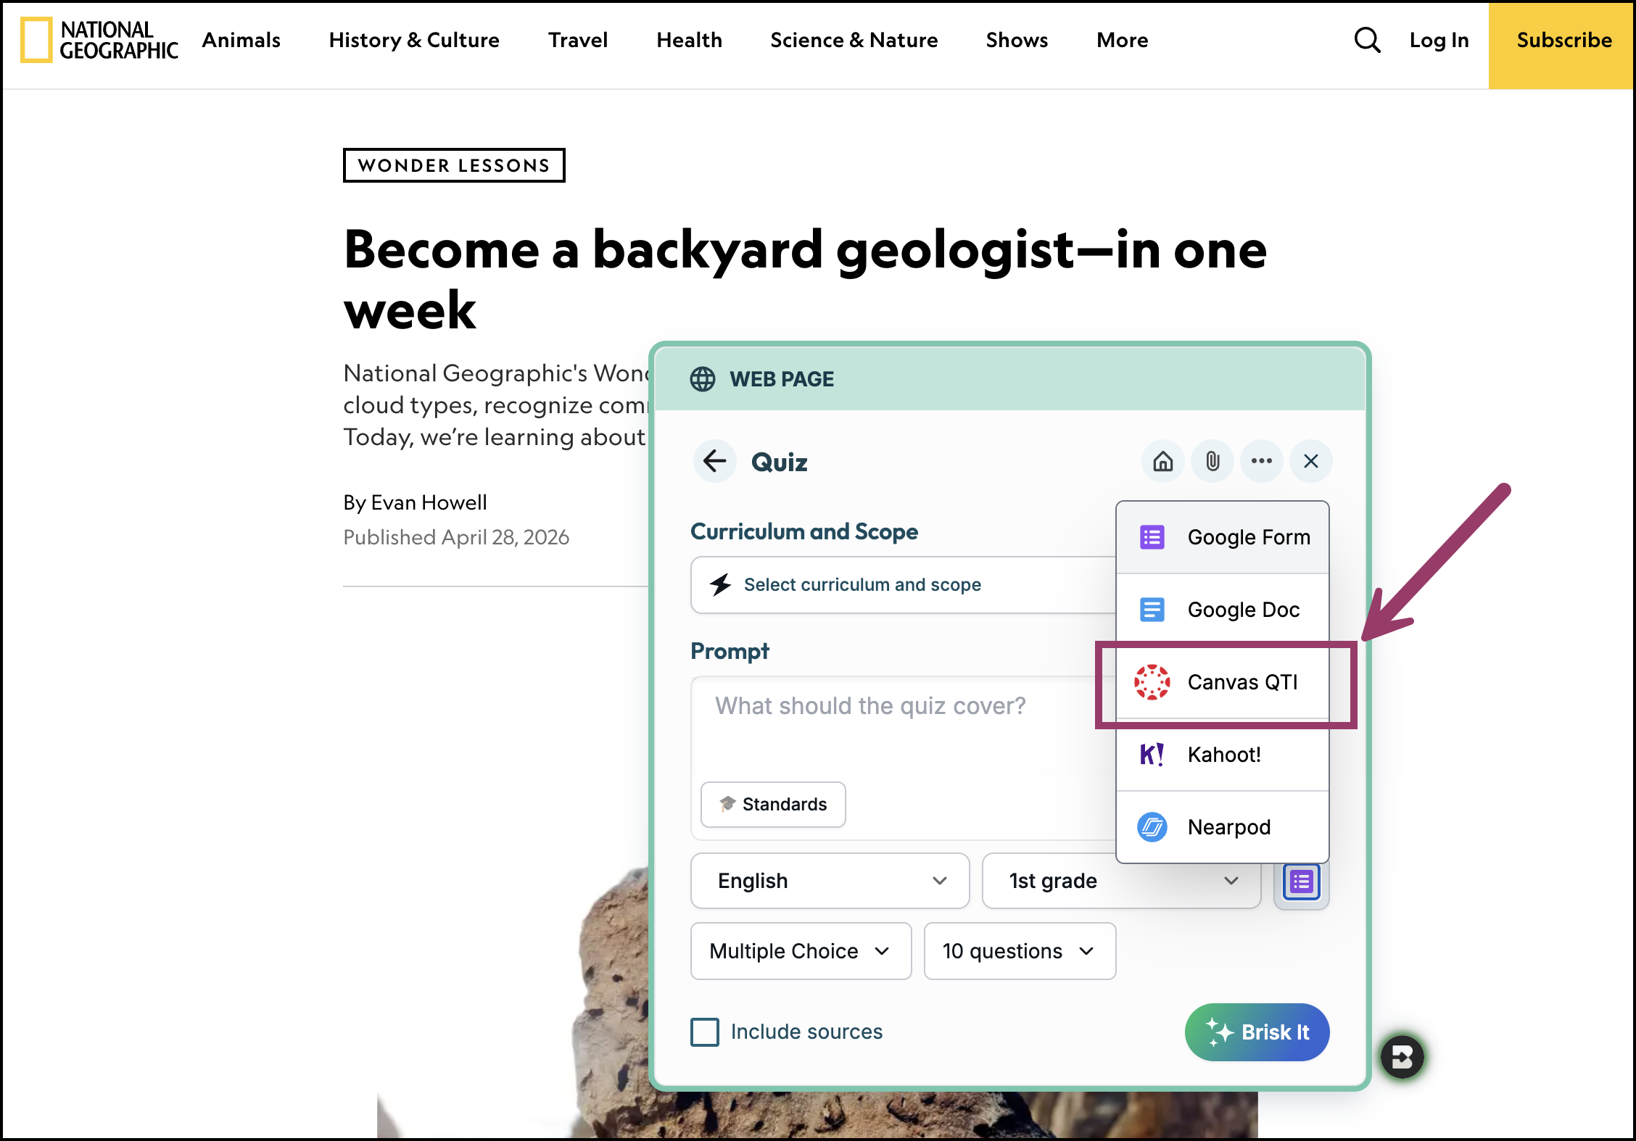Click the Google Doc blue icon
Image resolution: width=1636 pixels, height=1141 pixels.
1152,610
